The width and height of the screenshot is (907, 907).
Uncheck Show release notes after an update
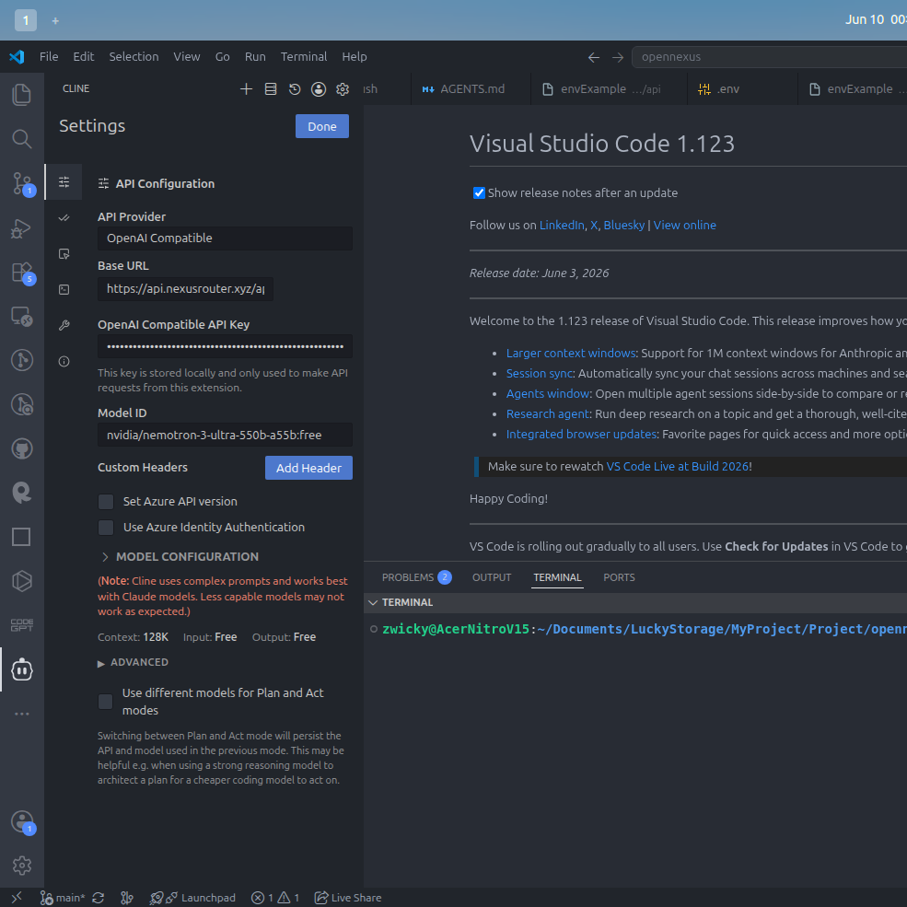click(479, 193)
